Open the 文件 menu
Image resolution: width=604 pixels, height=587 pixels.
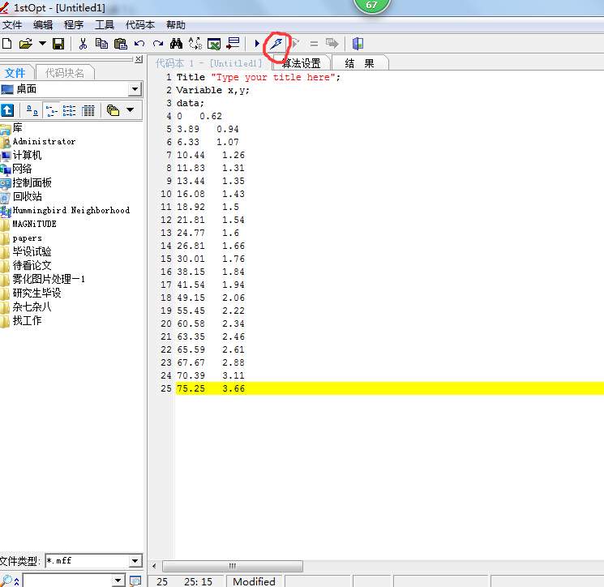click(x=12, y=25)
